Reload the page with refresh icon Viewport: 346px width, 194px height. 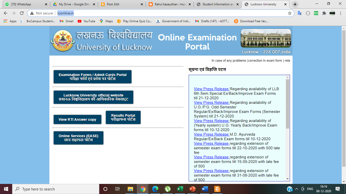[22, 13]
